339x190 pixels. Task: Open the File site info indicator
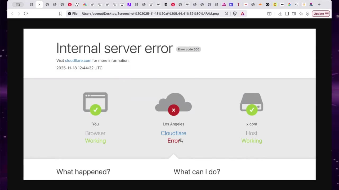73,13
